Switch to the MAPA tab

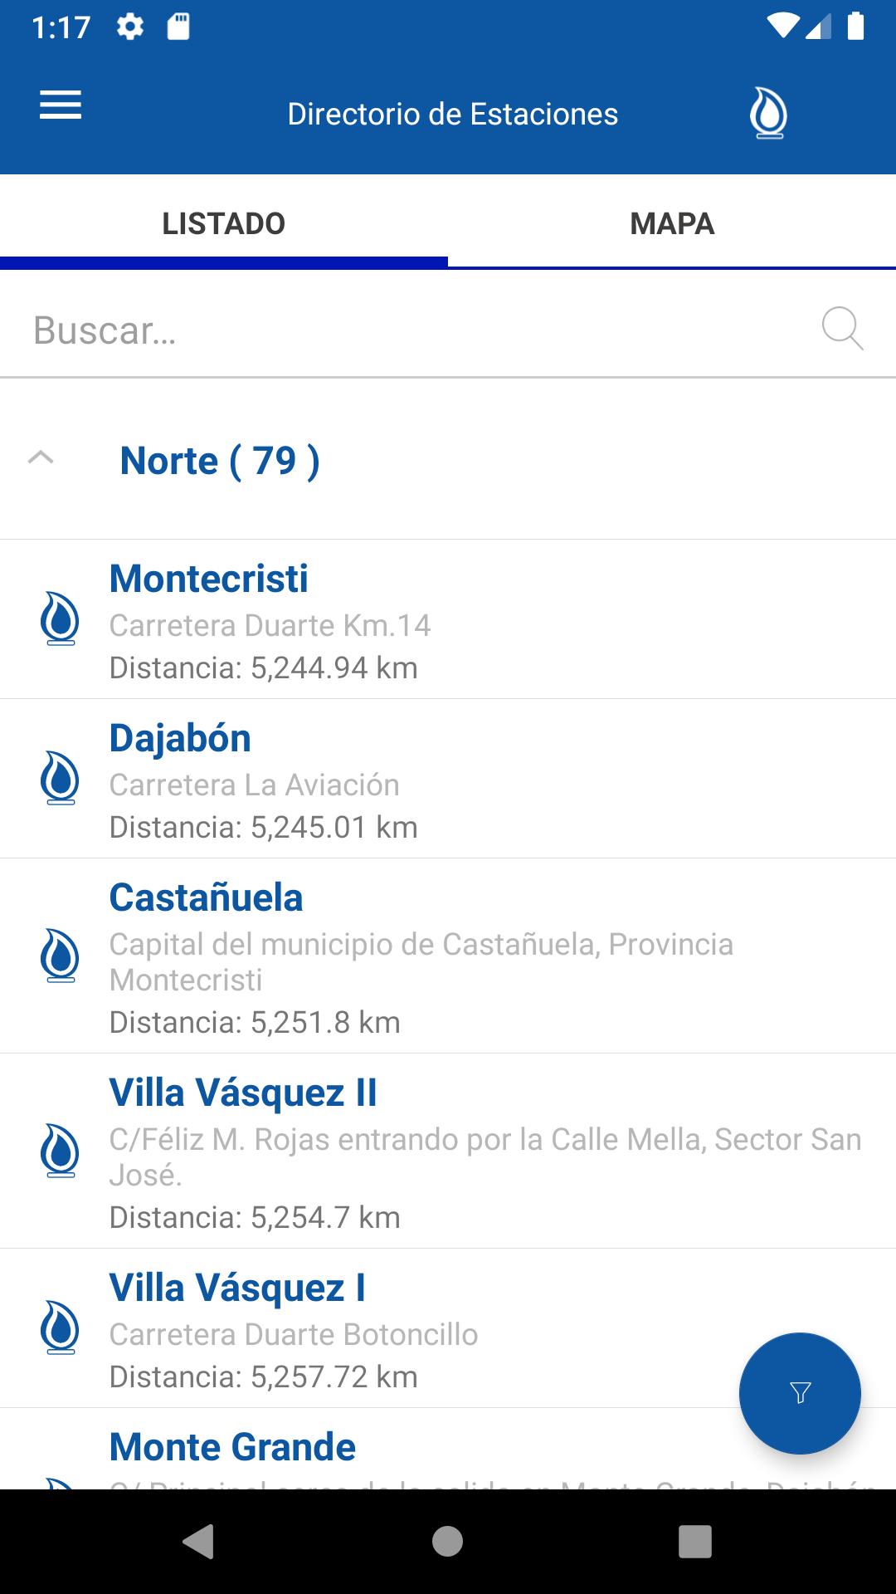click(x=672, y=223)
